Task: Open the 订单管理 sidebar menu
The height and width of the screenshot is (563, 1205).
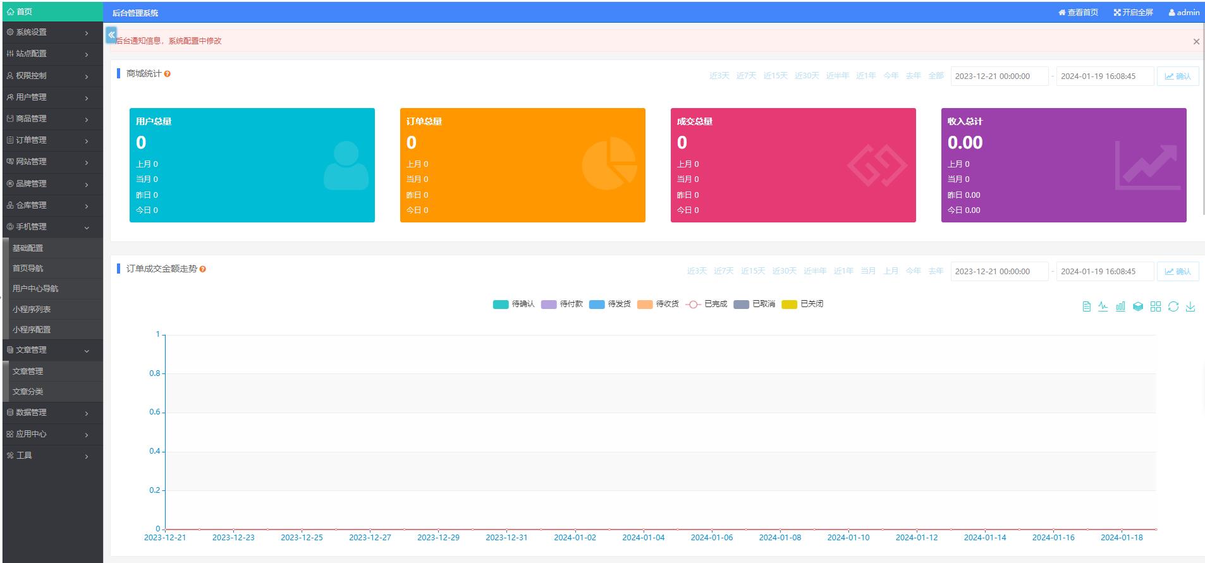Action: click(x=52, y=140)
